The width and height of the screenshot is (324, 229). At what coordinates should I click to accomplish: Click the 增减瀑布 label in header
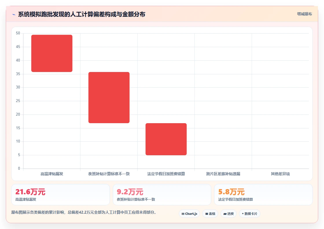(x=304, y=14)
